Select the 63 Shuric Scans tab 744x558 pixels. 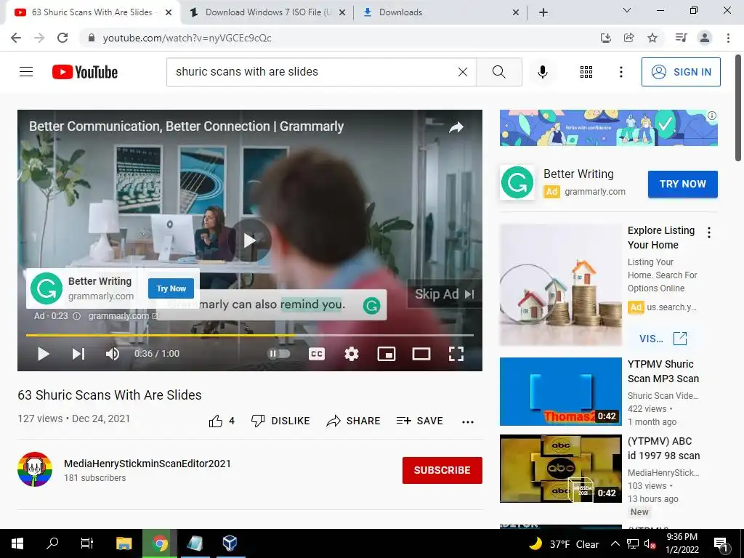click(92, 12)
